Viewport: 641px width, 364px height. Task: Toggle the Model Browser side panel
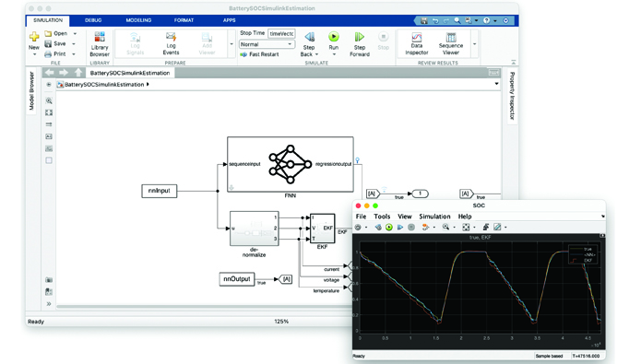click(31, 90)
